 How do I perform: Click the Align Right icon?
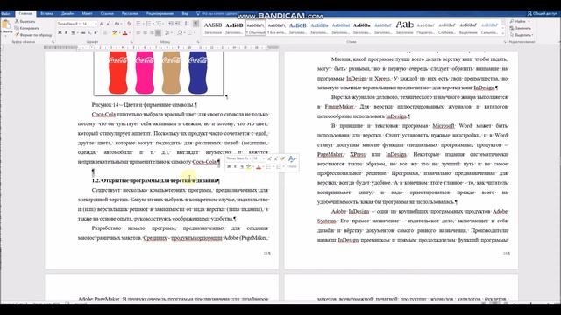[x=152, y=33]
